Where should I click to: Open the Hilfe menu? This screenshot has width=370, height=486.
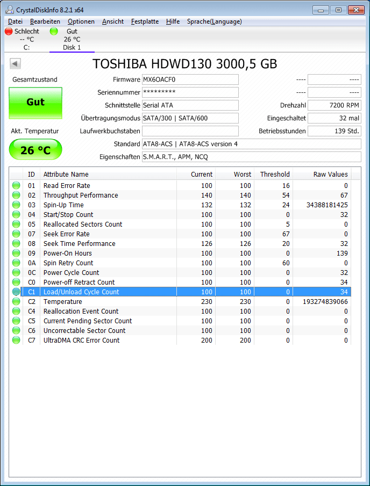pos(173,21)
